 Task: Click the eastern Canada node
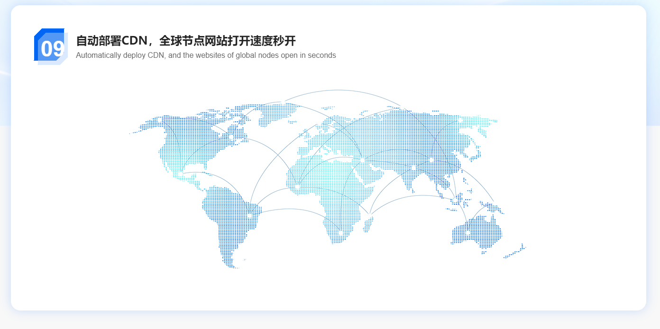pyautogui.click(x=231, y=137)
